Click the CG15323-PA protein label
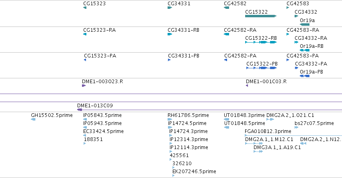Viewport: 342px width, 178px height. 100,56
